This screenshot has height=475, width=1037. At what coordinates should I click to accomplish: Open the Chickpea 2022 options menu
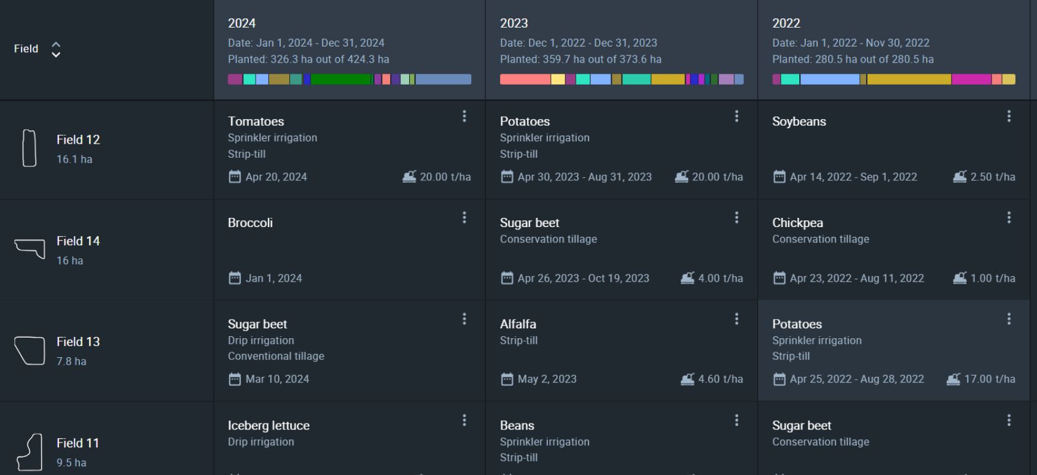tap(1009, 217)
